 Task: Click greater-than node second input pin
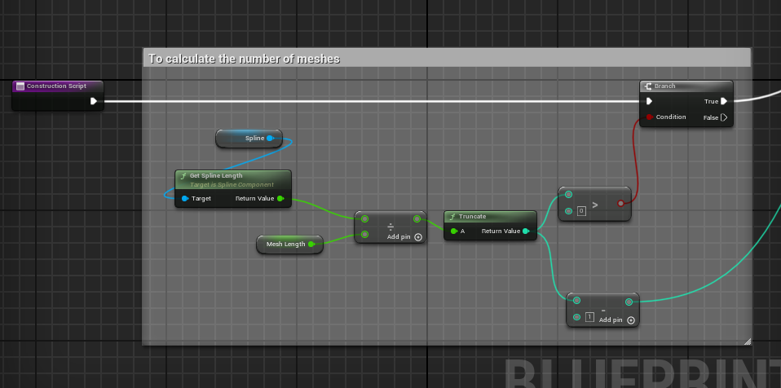[x=568, y=211]
